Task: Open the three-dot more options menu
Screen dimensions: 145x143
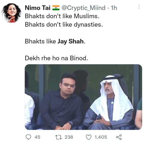Action: (139, 7)
